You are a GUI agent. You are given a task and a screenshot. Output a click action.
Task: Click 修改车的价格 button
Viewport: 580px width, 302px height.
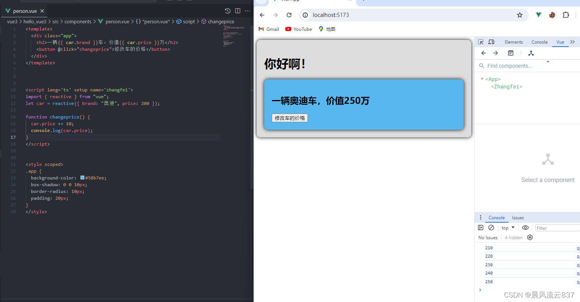pyautogui.click(x=289, y=118)
